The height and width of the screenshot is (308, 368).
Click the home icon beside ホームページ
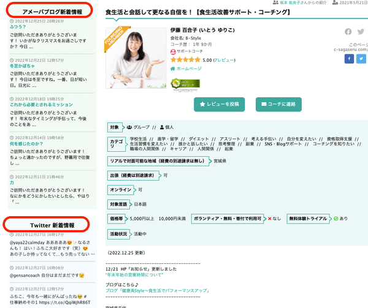[x=174, y=69]
